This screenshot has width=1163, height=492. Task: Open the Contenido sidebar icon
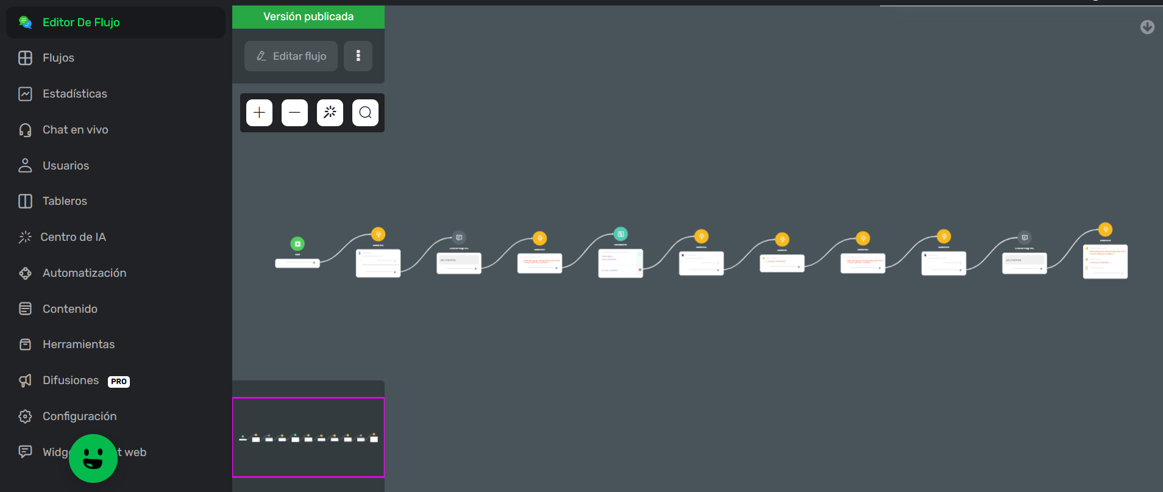[25, 309]
